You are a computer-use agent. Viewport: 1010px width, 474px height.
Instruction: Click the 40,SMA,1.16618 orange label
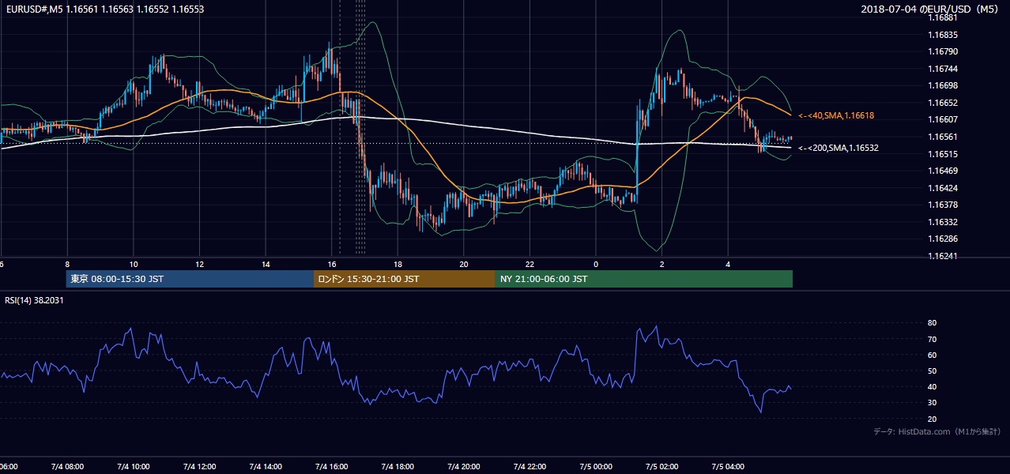(x=836, y=115)
